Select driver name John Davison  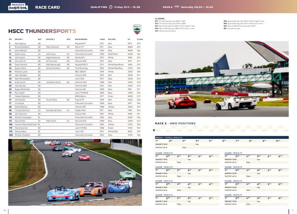point(21,114)
